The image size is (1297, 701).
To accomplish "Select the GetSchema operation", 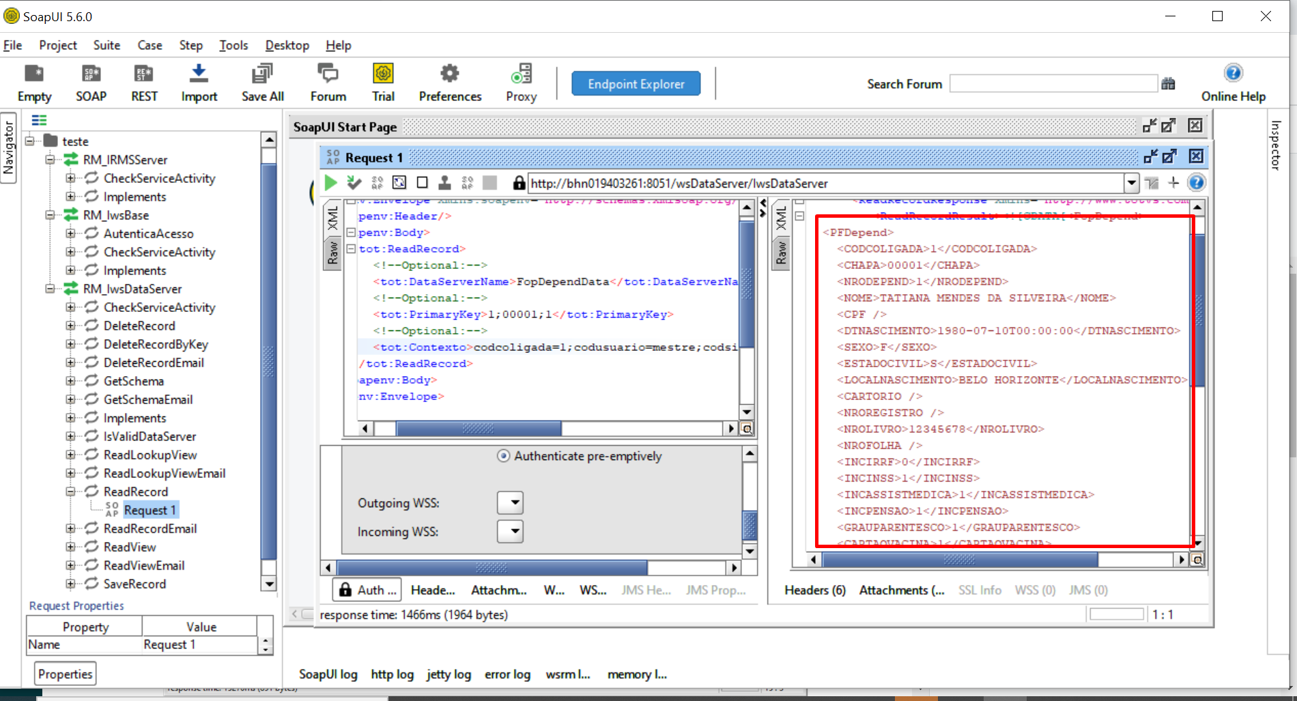I will pyautogui.click(x=134, y=382).
